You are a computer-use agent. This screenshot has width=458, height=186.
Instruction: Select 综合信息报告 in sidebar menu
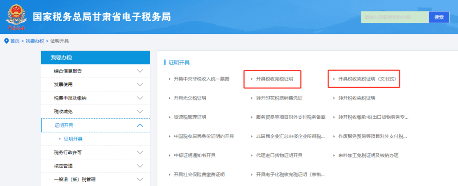pyautogui.click(x=68, y=71)
